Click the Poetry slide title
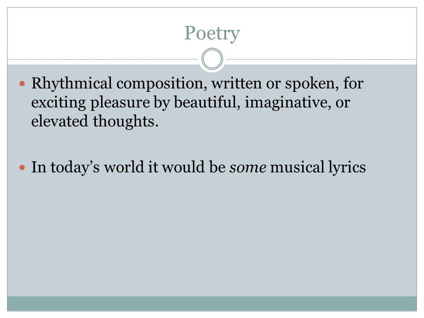The width and height of the screenshot is (424, 318). tap(212, 33)
